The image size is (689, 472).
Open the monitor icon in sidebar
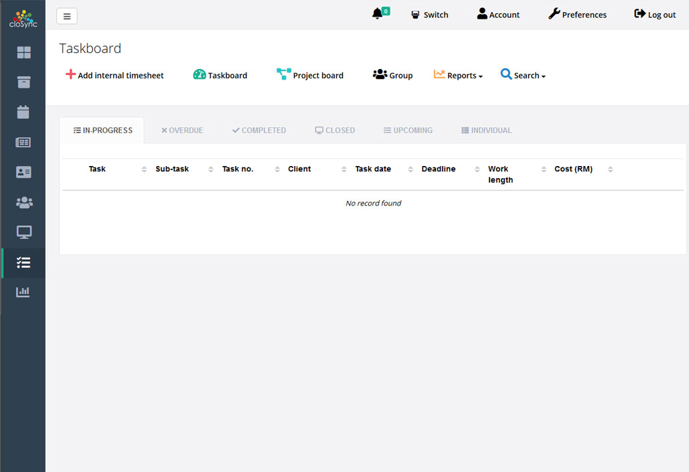(23, 232)
